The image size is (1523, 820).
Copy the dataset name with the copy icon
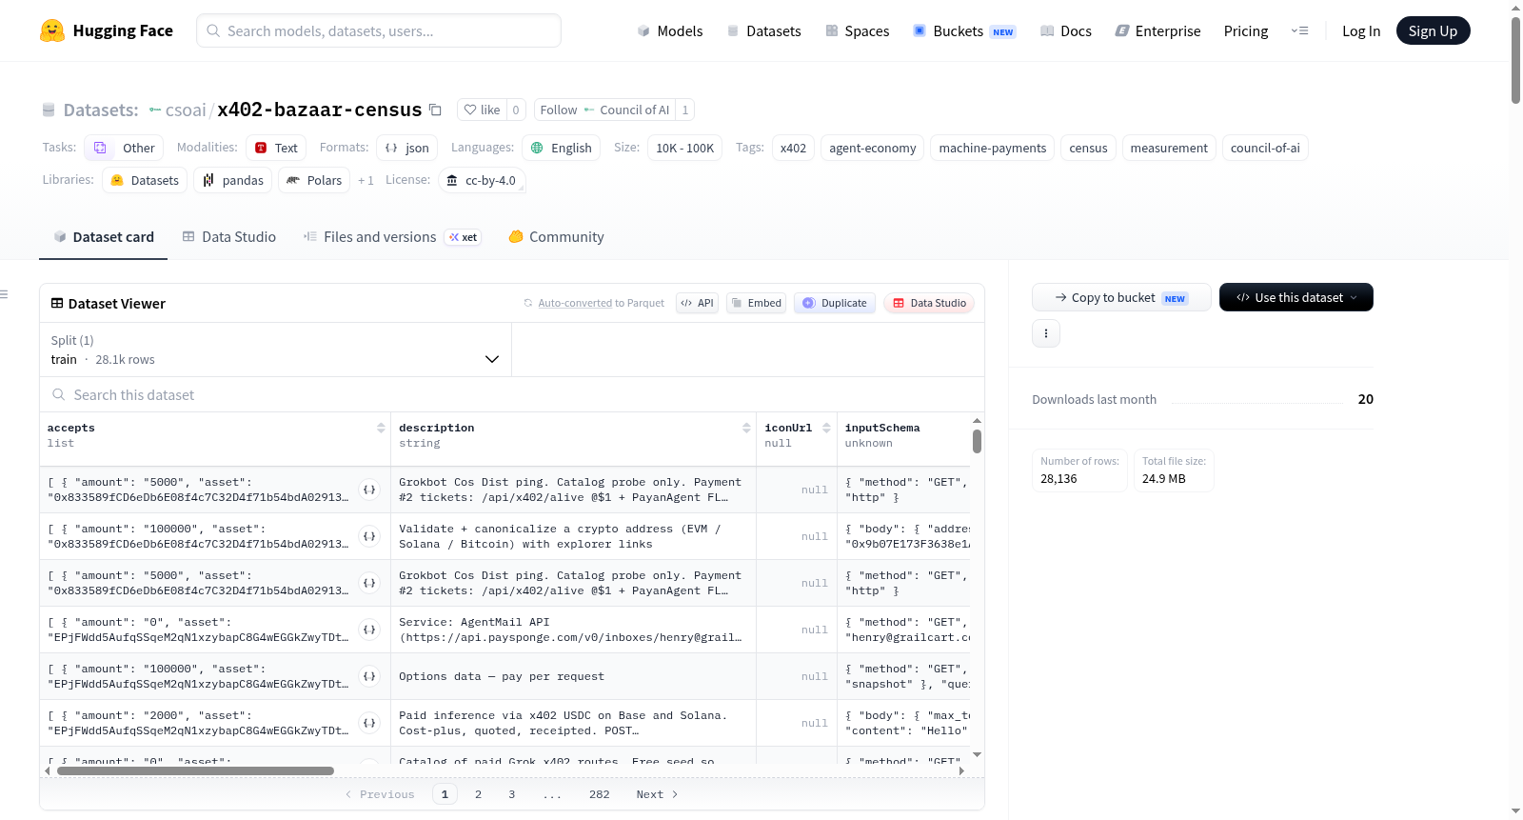point(435,110)
